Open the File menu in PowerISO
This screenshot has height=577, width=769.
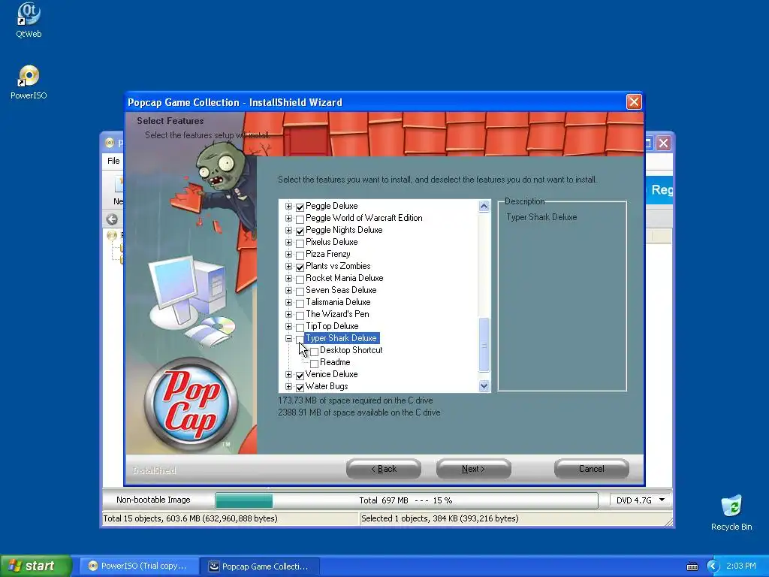[x=113, y=161]
